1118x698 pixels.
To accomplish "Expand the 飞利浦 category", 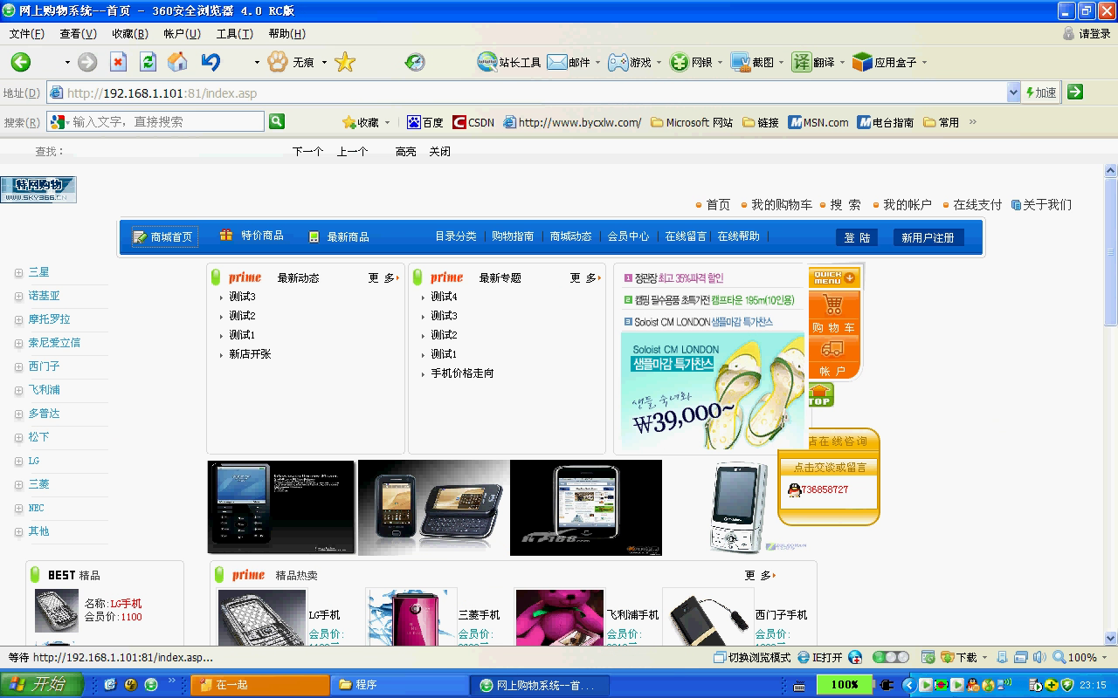I will pyautogui.click(x=18, y=390).
